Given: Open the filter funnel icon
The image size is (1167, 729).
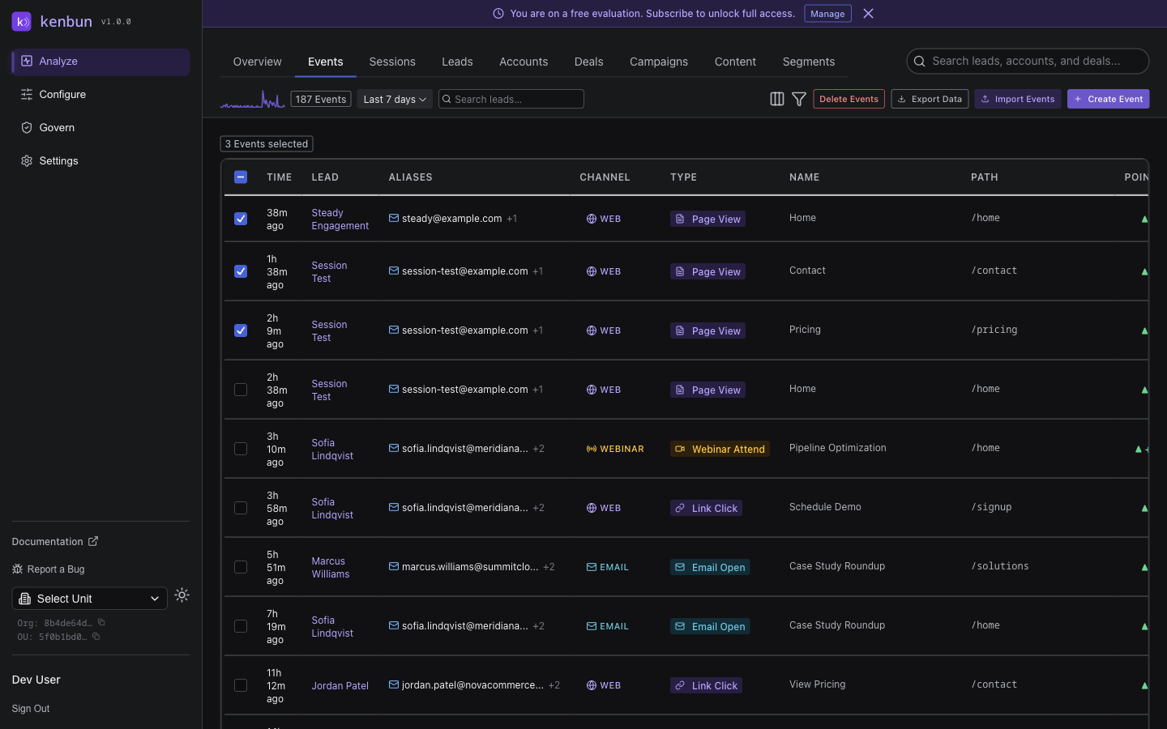Looking at the screenshot, I should (x=799, y=99).
